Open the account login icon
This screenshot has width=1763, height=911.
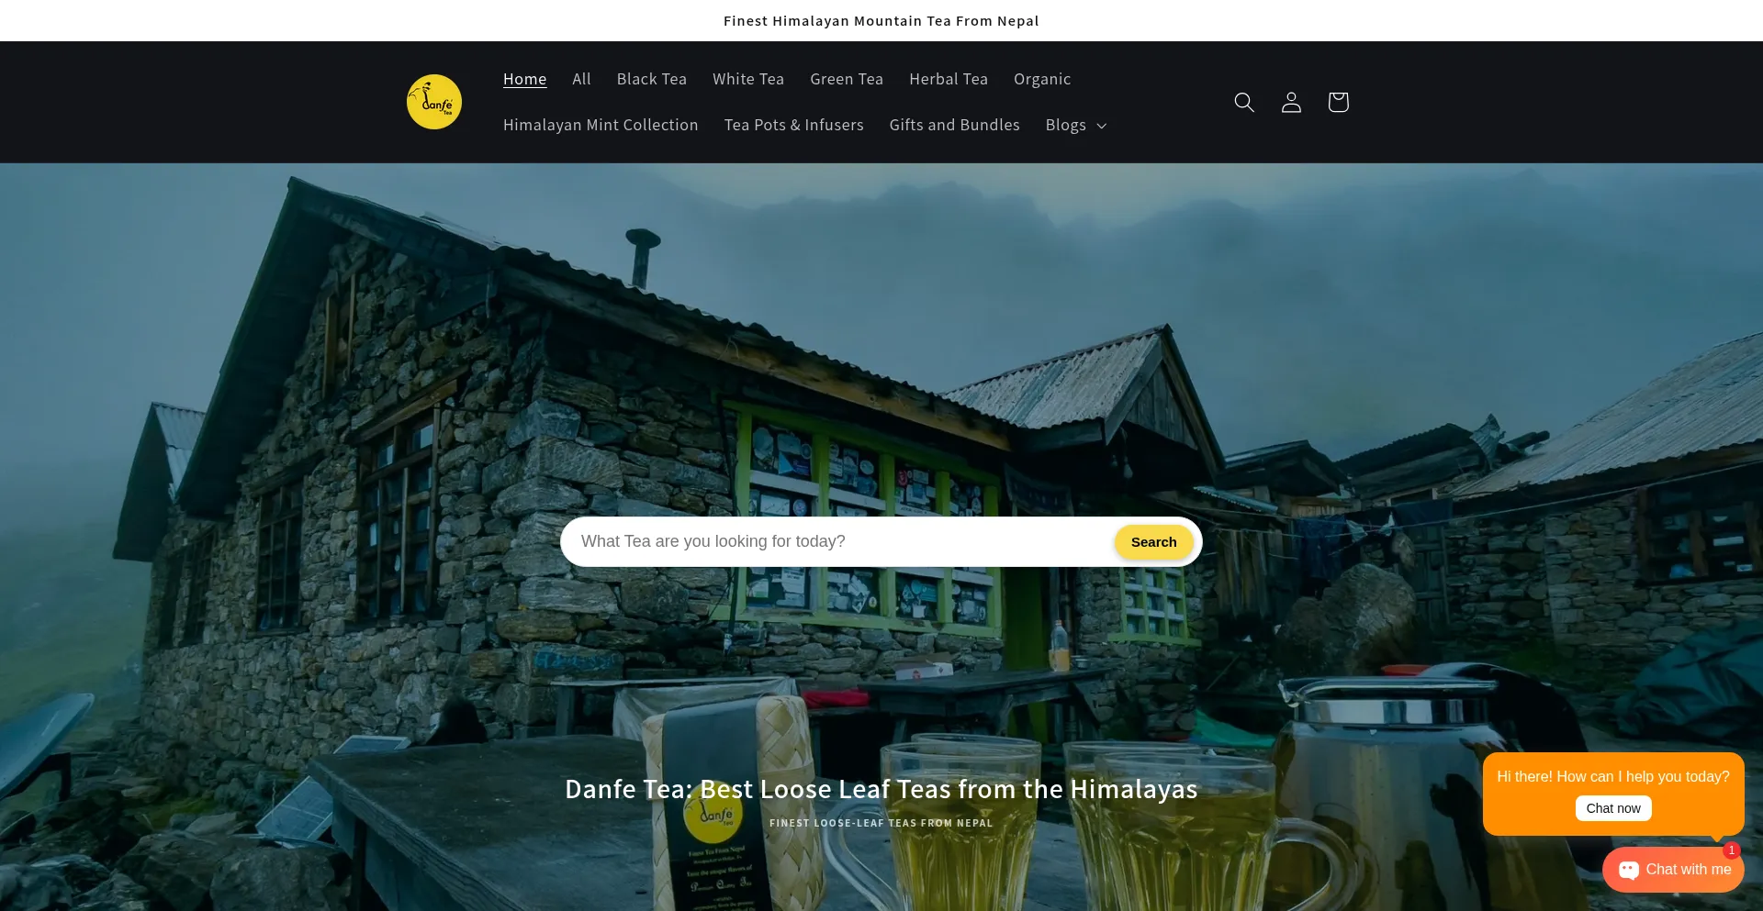tap(1290, 102)
